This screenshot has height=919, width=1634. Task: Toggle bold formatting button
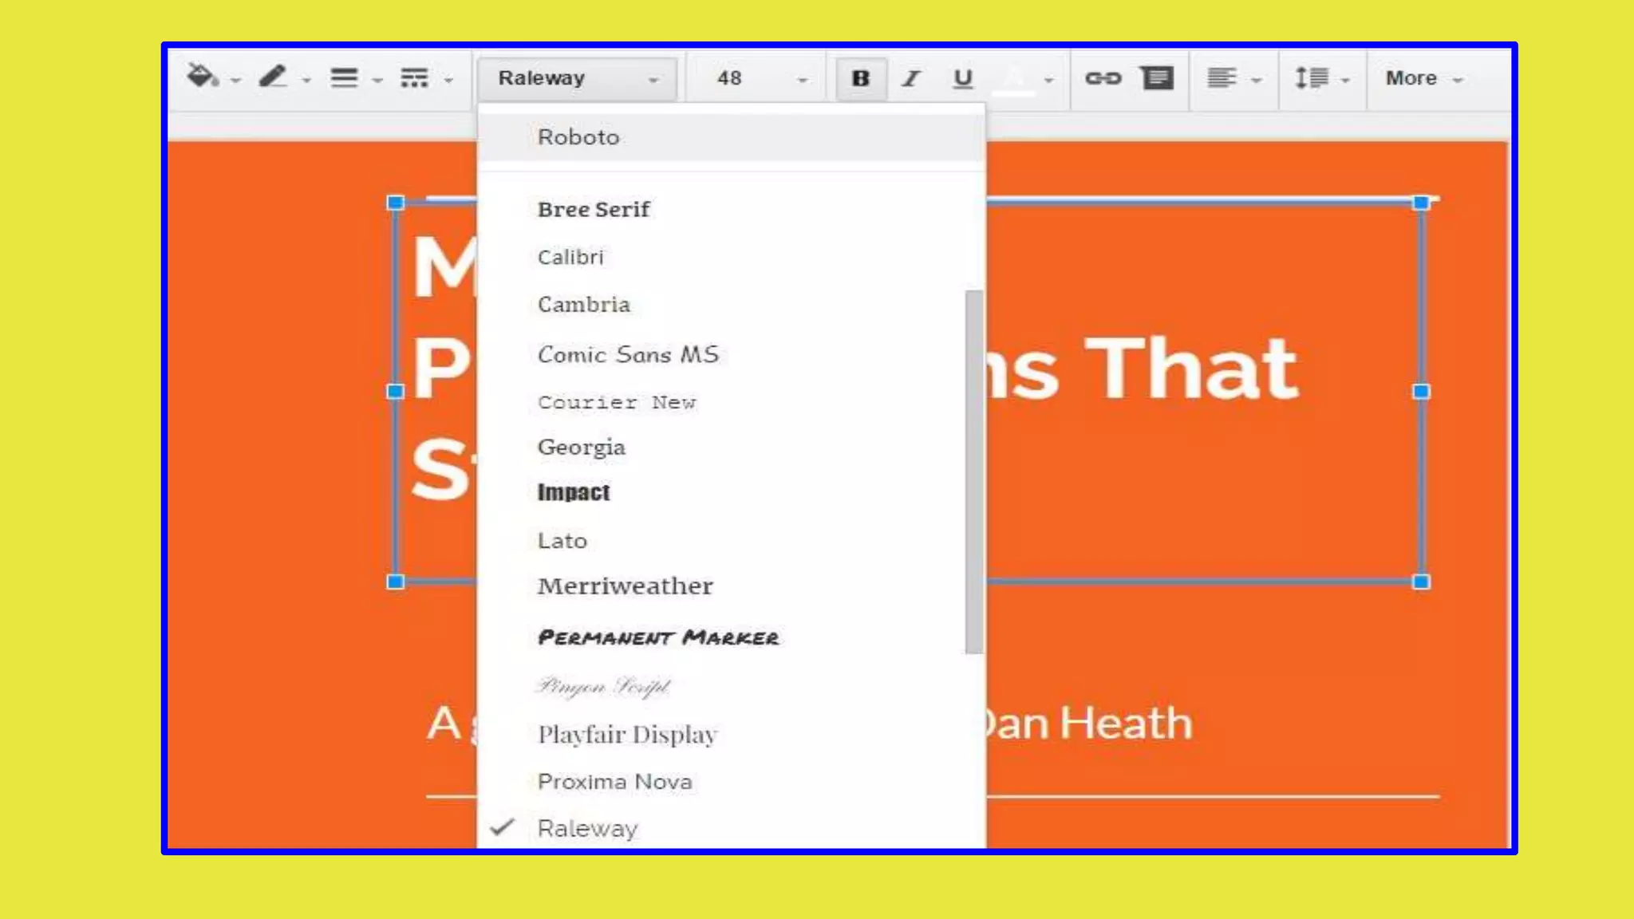[860, 78]
